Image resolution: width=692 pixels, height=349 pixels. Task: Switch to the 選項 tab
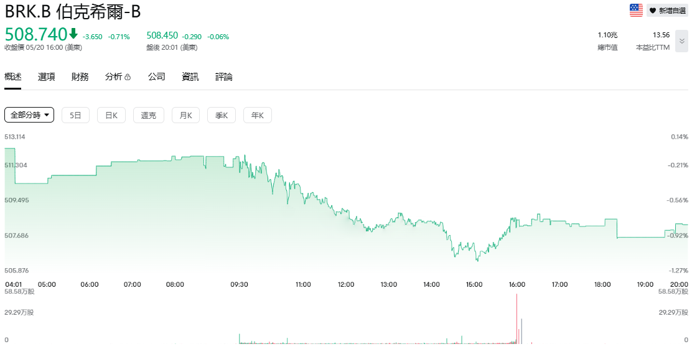coord(46,77)
